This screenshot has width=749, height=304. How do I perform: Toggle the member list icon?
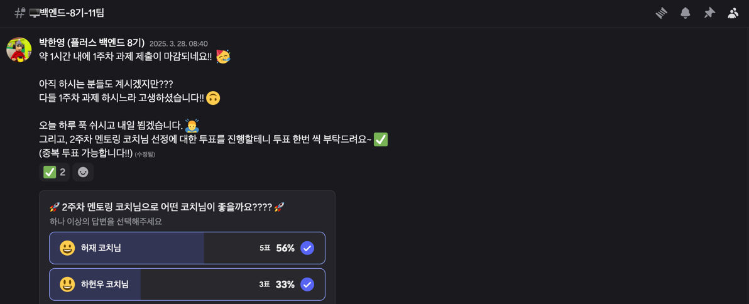pyautogui.click(x=733, y=13)
